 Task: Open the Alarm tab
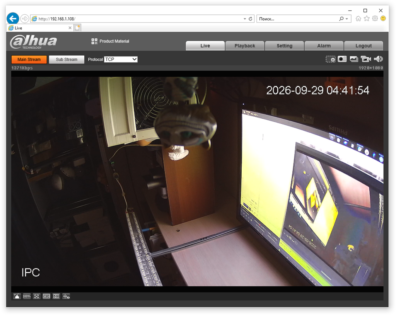click(x=324, y=46)
